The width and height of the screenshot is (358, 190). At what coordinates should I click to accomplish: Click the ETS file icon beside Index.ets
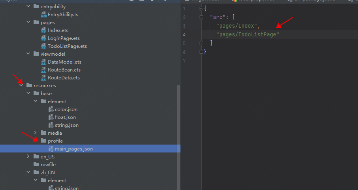43,30
